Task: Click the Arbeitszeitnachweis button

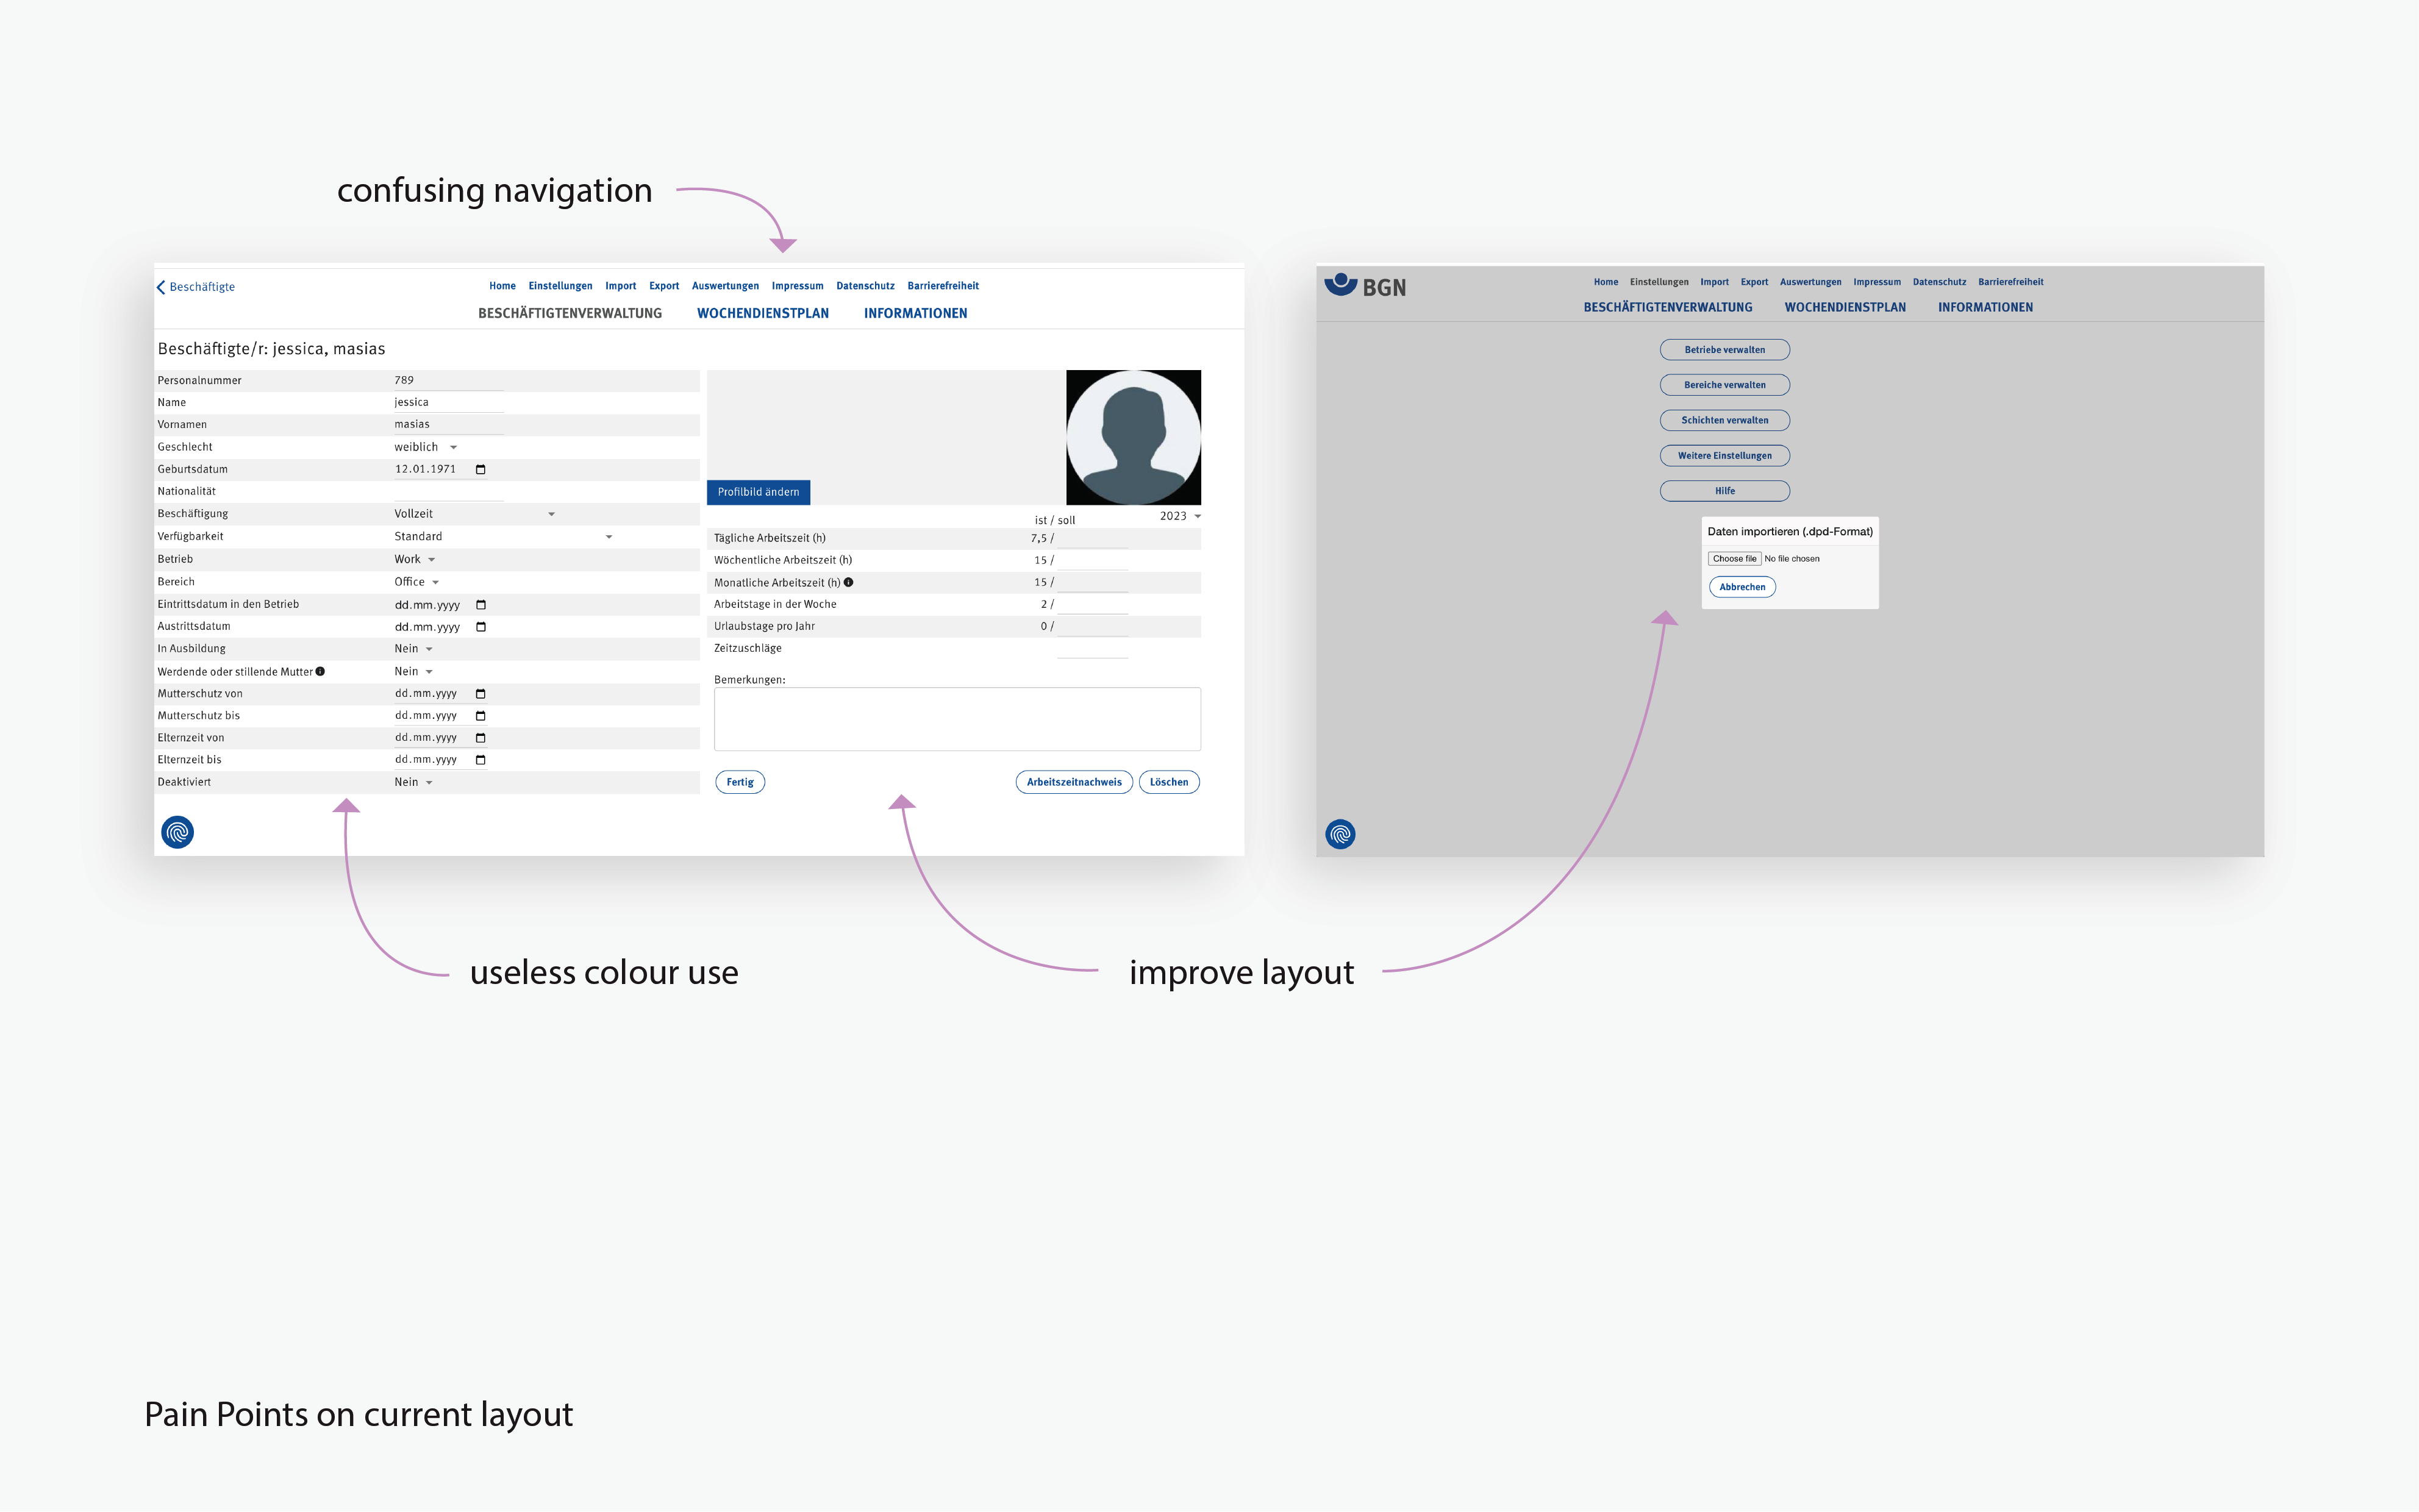Action: pos(1074,782)
